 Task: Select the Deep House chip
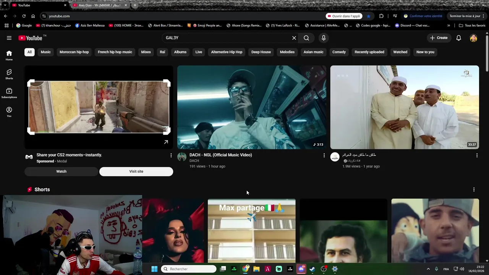tap(261, 52)
